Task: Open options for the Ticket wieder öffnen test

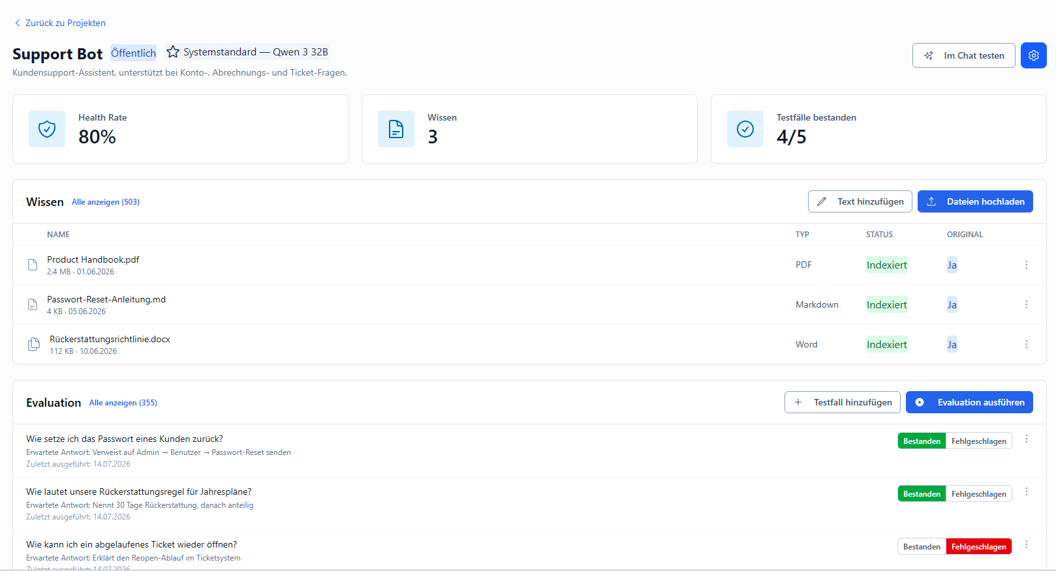Action: tap(1026, 545)
